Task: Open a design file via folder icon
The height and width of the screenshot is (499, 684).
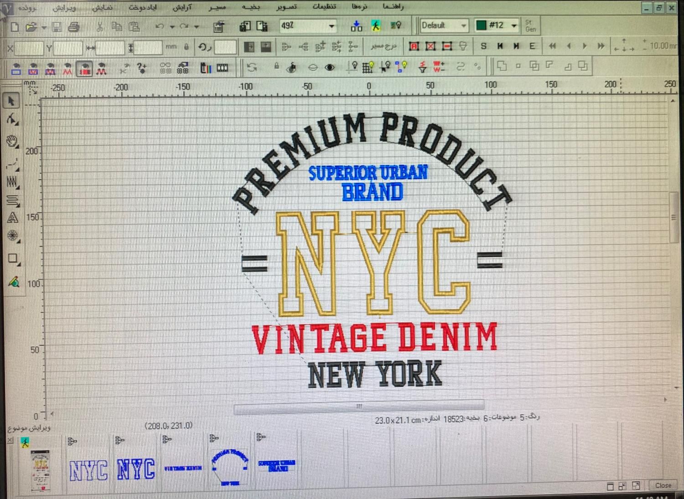Action: pos(31,27)
